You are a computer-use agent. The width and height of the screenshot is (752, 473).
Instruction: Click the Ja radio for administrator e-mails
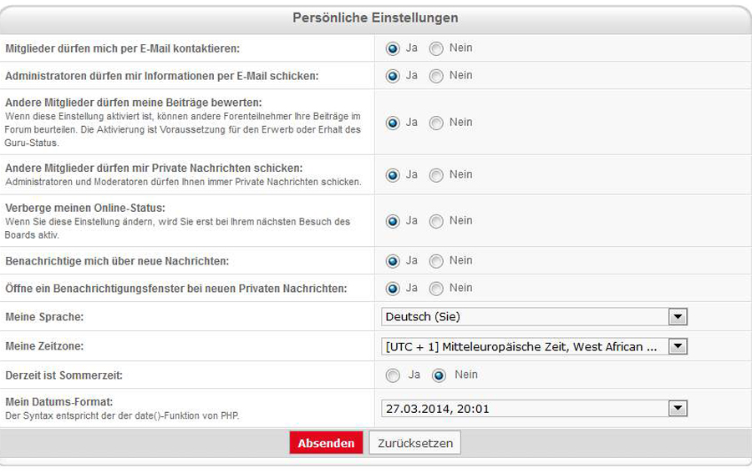(x=393, y=76)
